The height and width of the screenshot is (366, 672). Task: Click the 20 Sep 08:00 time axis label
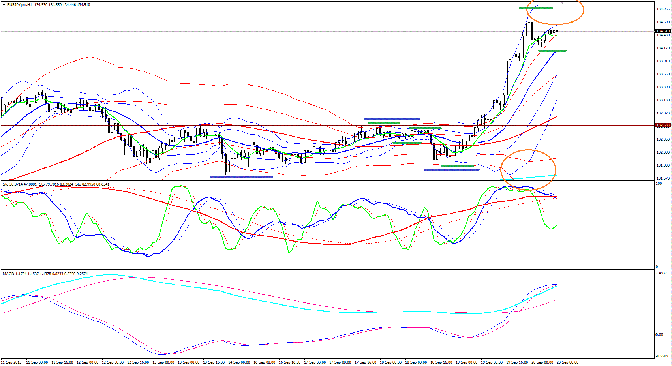point(567,362)
